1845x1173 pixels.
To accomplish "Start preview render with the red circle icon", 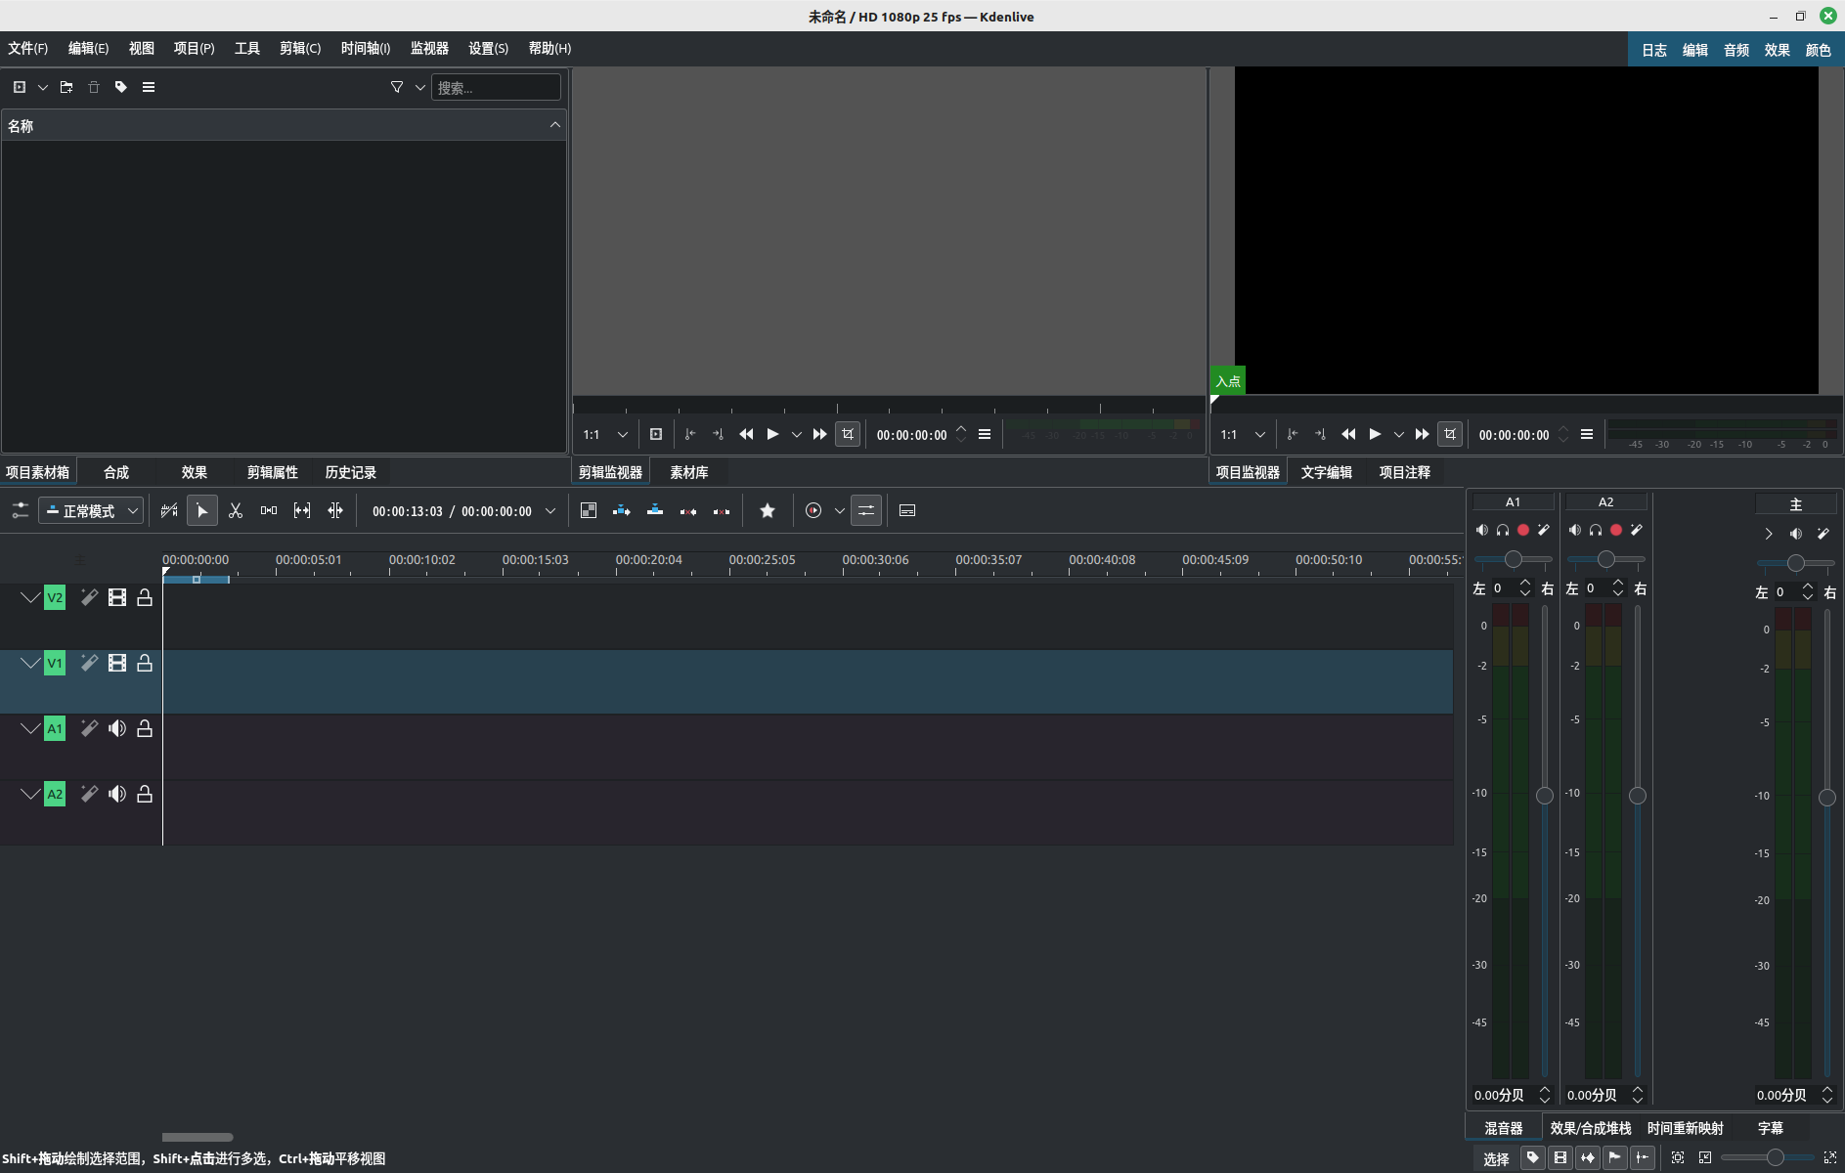I will pyautogui.click(x=813, y=510).
